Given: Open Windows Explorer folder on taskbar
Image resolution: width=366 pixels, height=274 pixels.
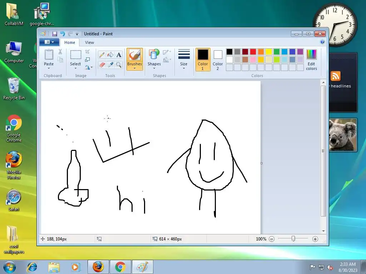Looking at the screenshot, I should click(54, 267).
